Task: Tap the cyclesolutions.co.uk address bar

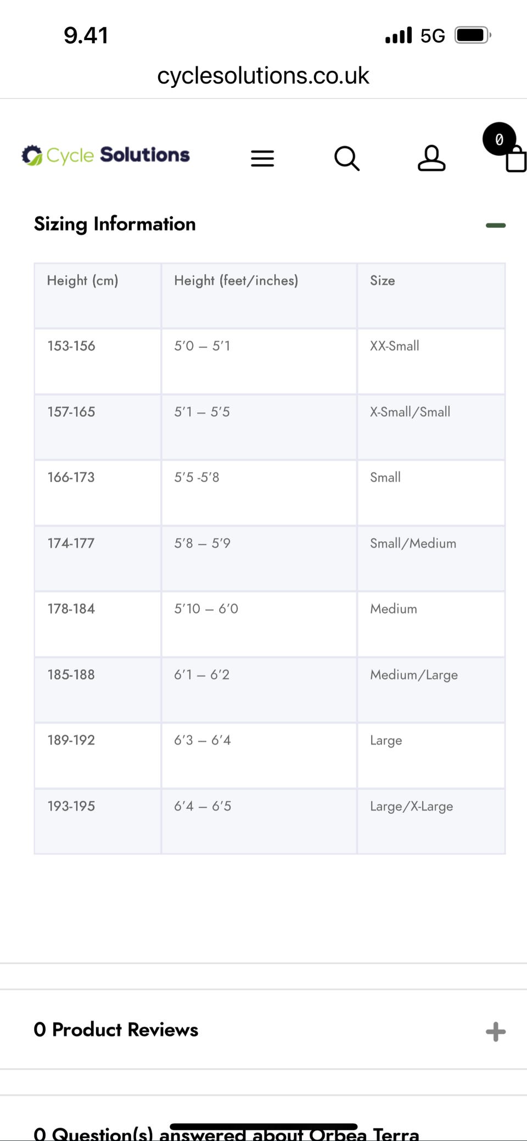Action: [263, 76]
